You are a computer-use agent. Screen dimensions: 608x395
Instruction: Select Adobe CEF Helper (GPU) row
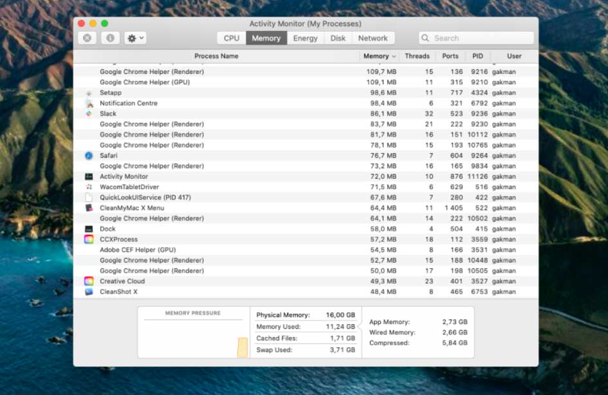(306, 250)
